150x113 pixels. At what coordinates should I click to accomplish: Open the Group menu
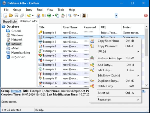[17, 10]
